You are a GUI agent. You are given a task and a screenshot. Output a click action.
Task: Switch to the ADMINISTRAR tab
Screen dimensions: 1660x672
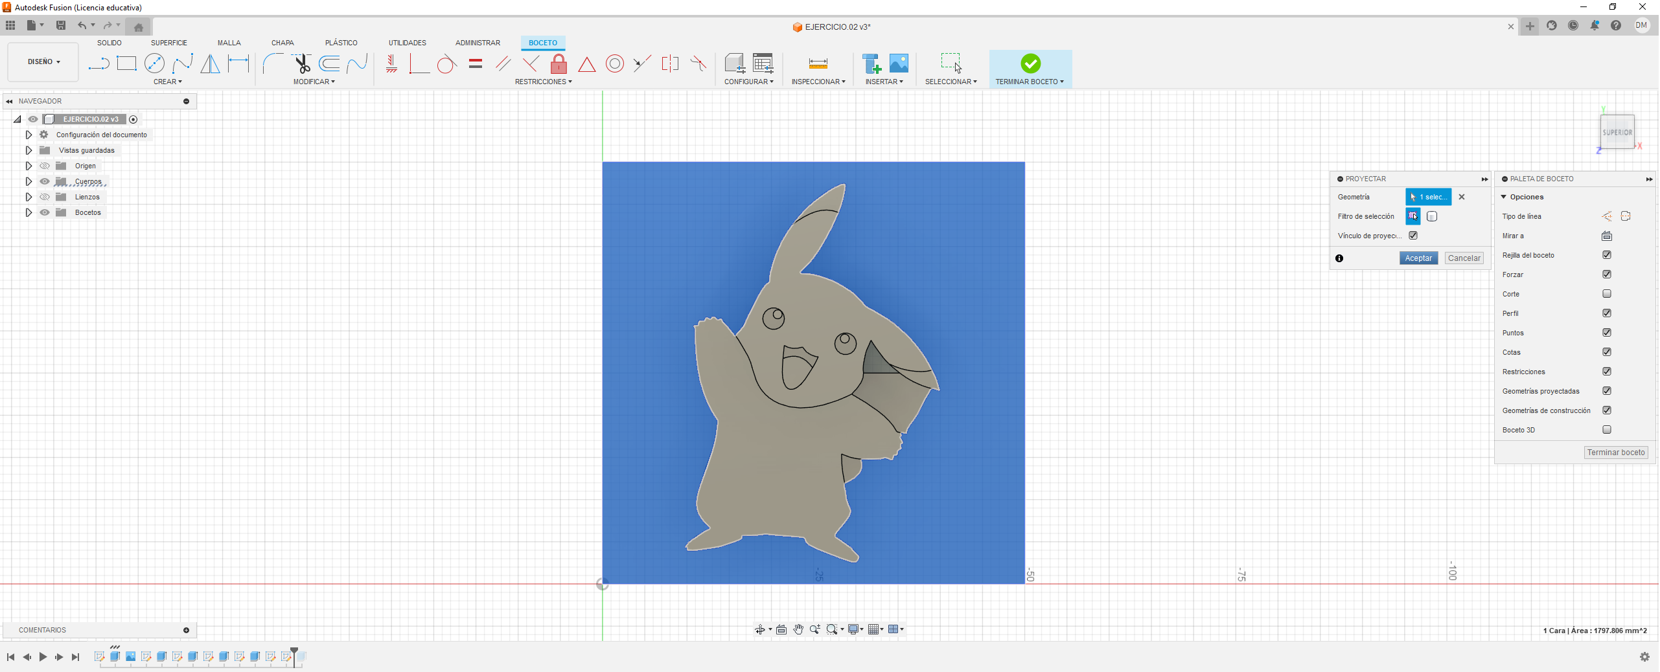click(478, 43)
